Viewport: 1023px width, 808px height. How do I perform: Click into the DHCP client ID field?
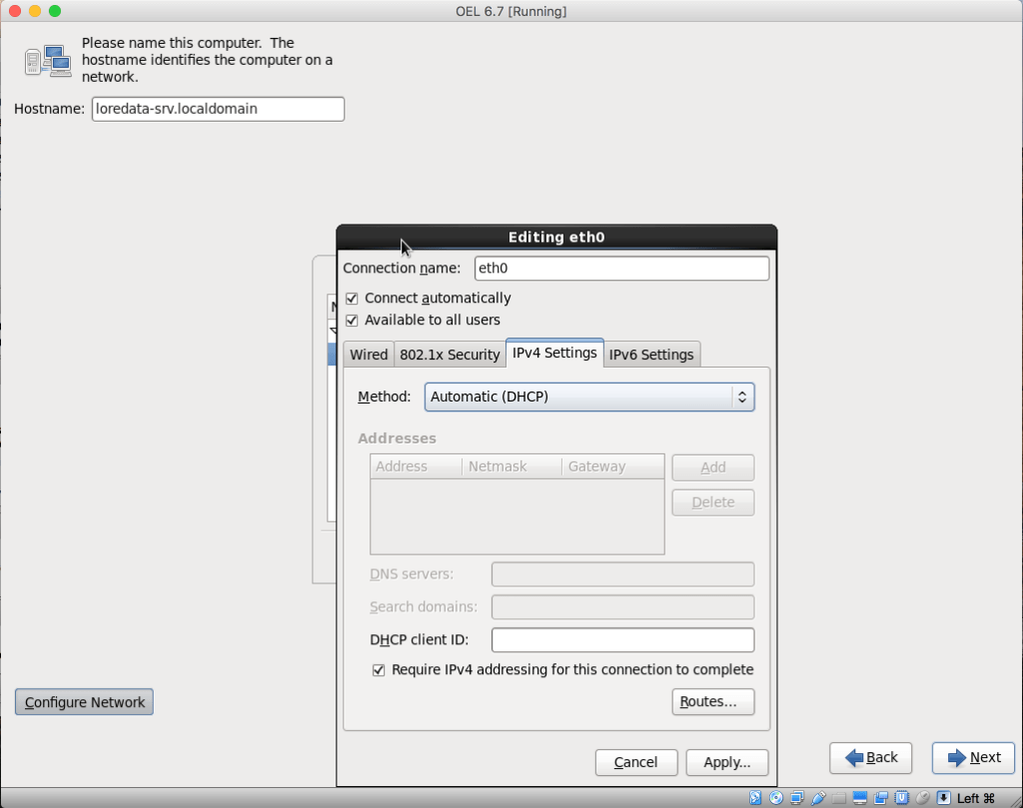tap(623, 640)
